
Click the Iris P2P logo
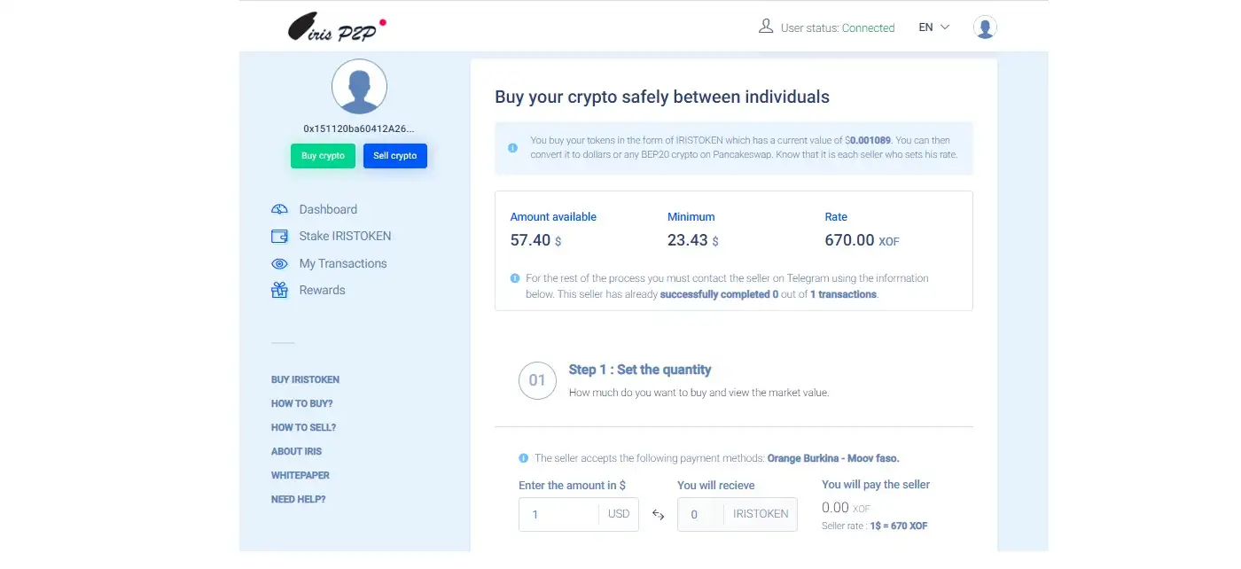[x=336, y=27]
